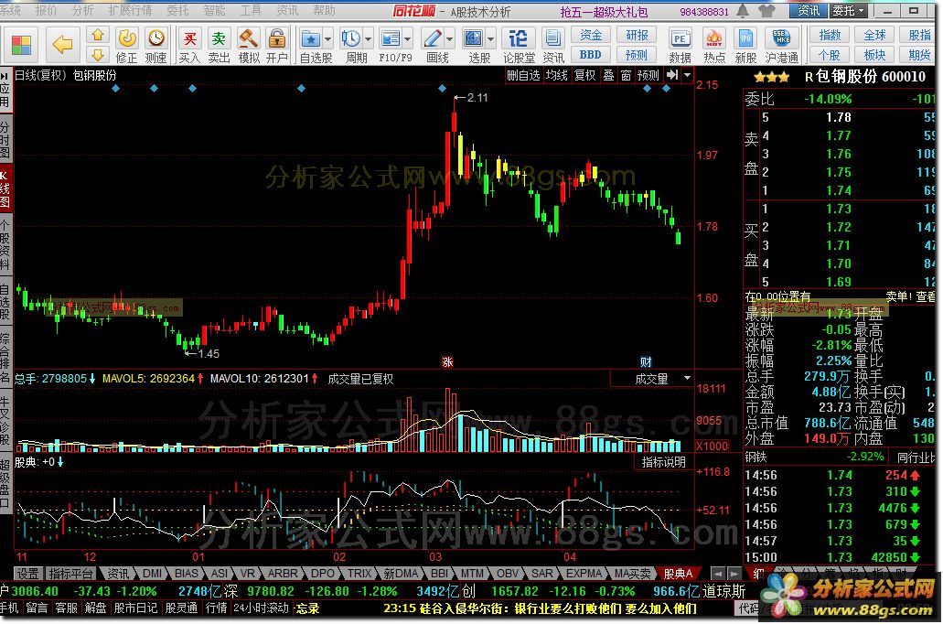The height and width of the screenshot is (624, 943).
Task: Click the panel collapse arrow icon on chart bar
Action: (x=672, y=75)
